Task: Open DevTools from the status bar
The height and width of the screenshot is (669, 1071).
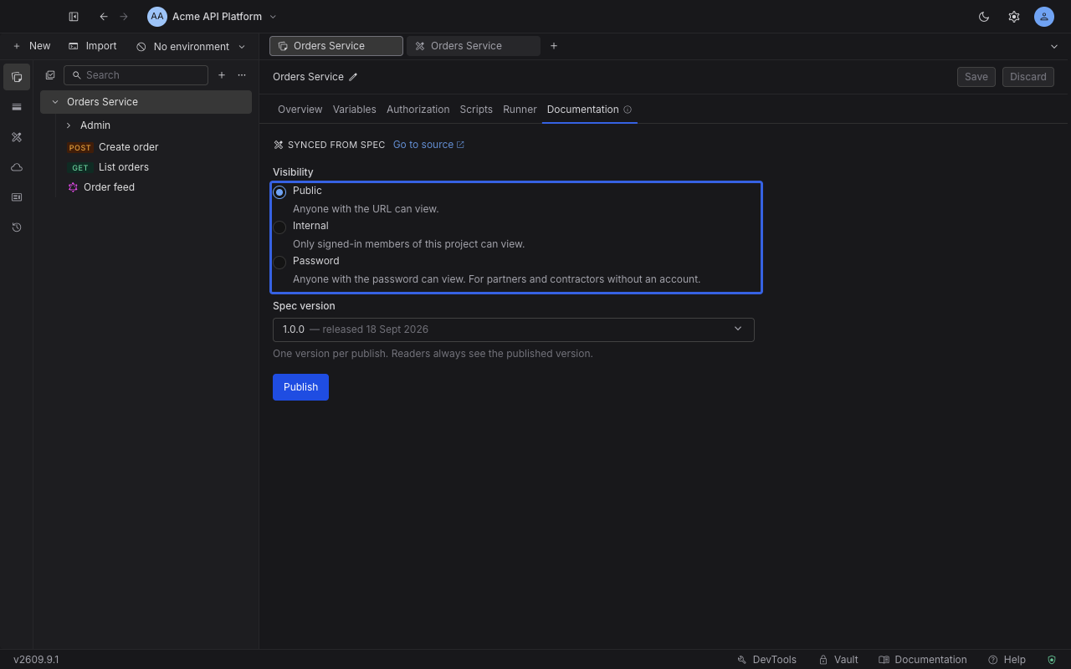Action: point(766,660)
